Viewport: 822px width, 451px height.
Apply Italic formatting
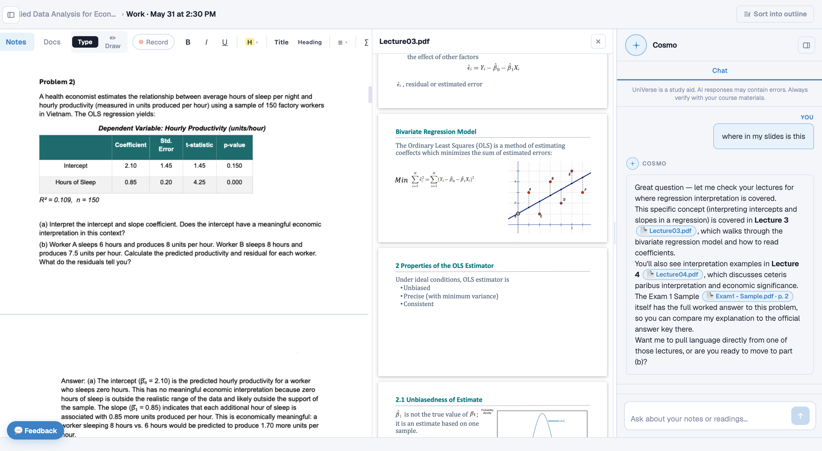coord(206,42)
